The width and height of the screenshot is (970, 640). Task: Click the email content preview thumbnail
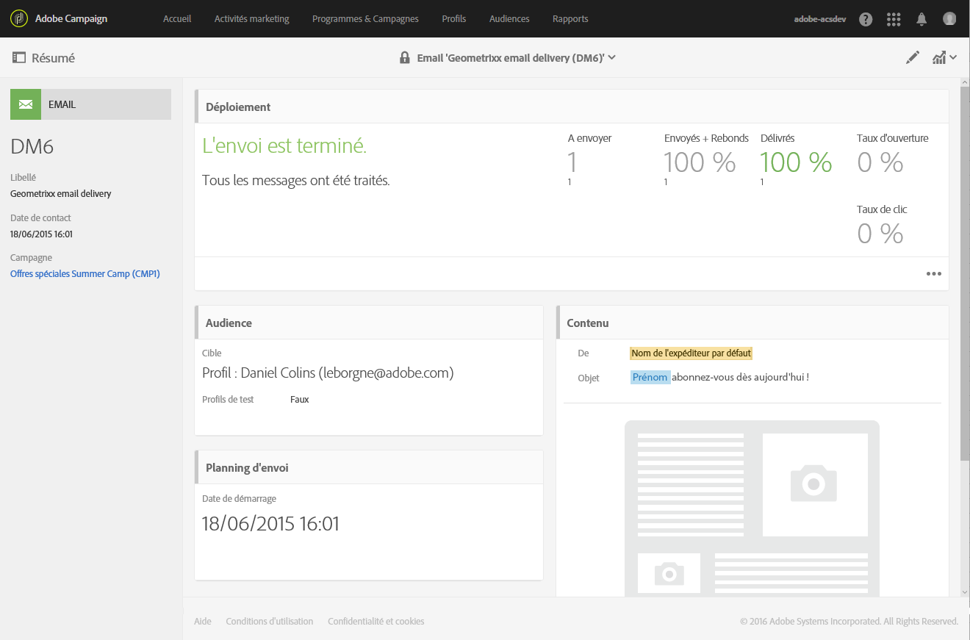click(x=752, y=508)
